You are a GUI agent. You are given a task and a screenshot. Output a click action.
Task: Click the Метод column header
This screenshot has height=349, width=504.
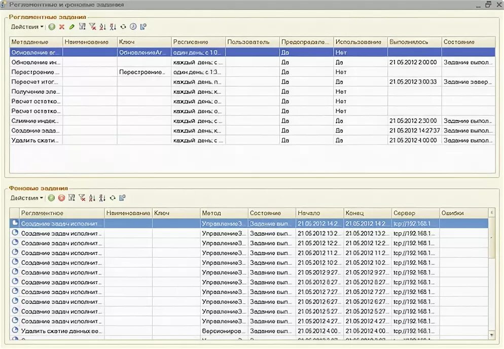[224, 213]
